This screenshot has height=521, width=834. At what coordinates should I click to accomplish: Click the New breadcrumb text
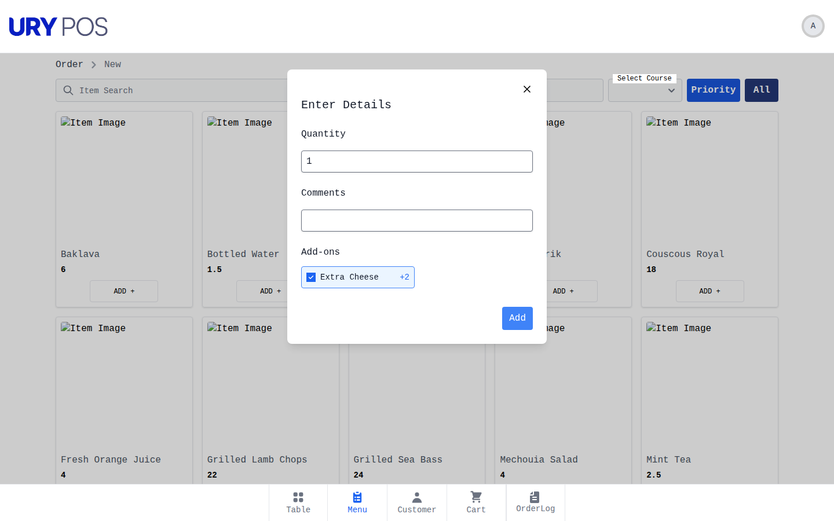[113, 64]
